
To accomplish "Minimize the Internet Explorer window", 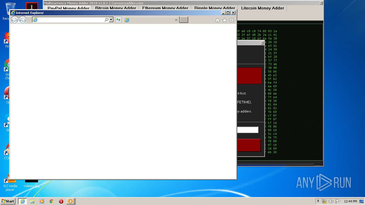I will (x=223, y=13).
